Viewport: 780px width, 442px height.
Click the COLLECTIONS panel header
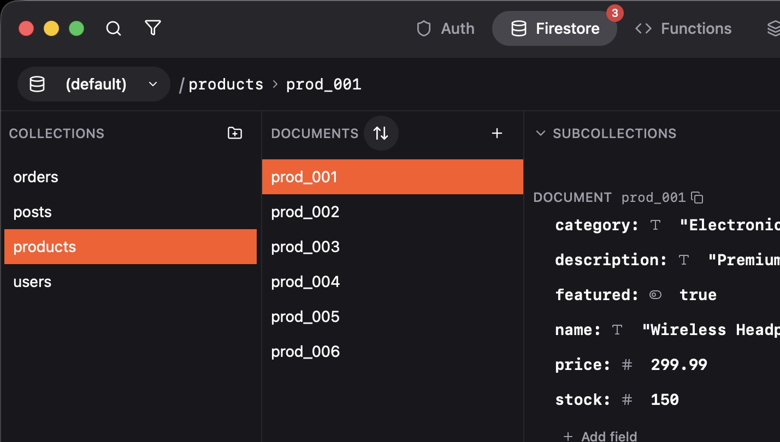coord(57,134)
